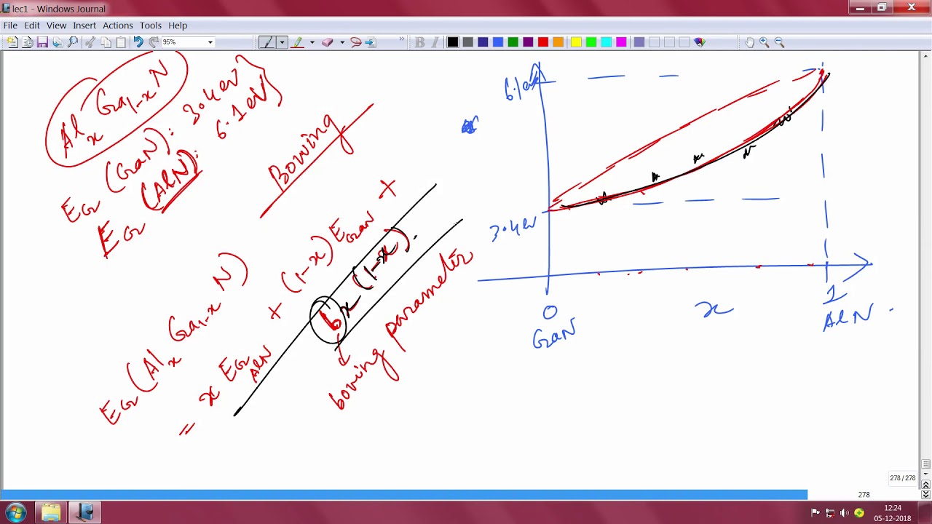Pick the lavender custom color swatch
This screenshot has width=932, height=524.
point(639,42)
